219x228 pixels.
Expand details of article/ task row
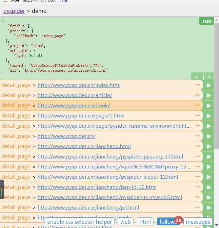coord(197,95)
